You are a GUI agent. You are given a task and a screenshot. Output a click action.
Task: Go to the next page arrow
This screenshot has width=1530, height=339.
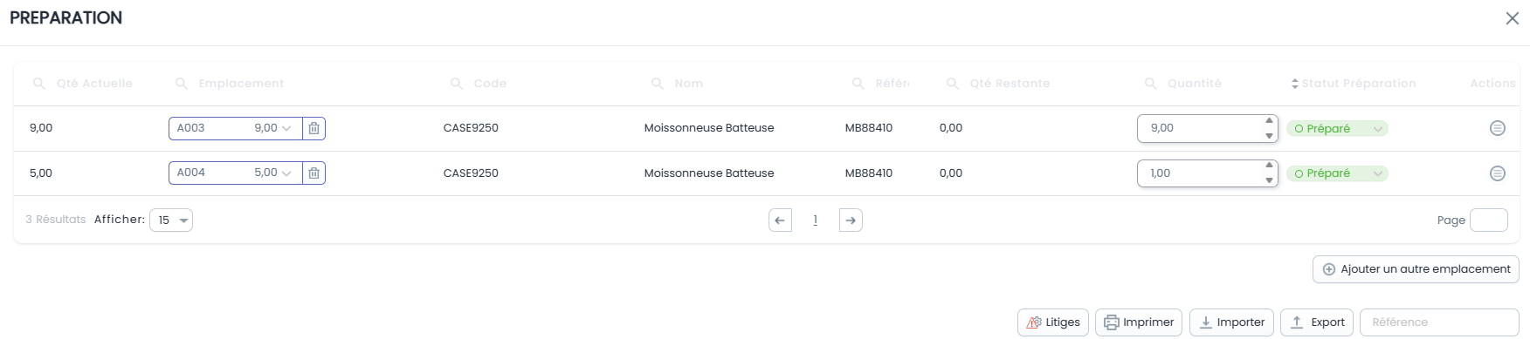click(851, 220)
